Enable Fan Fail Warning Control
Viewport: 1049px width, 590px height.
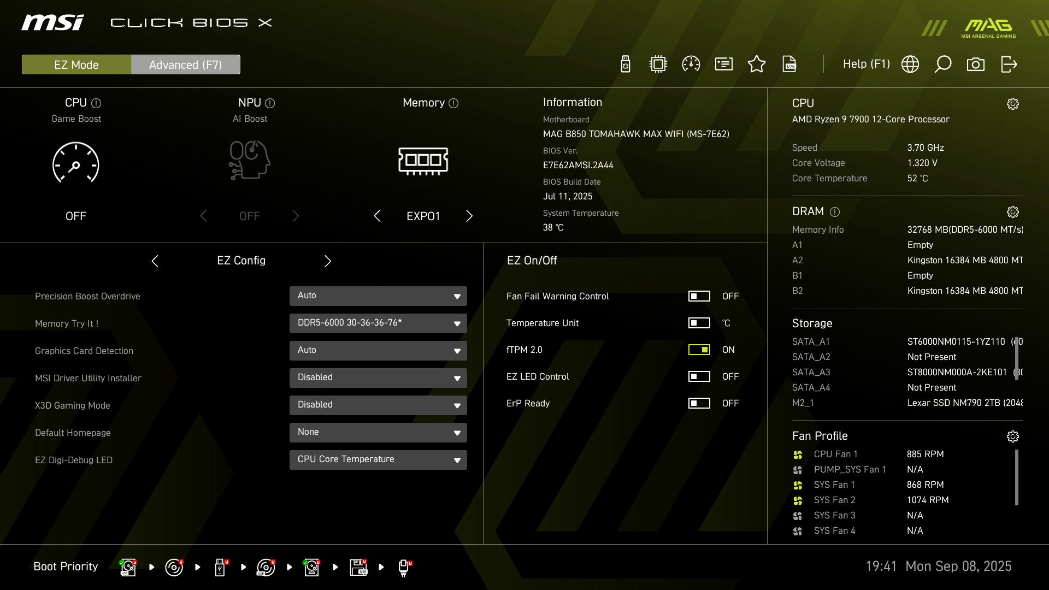[698, 296]
